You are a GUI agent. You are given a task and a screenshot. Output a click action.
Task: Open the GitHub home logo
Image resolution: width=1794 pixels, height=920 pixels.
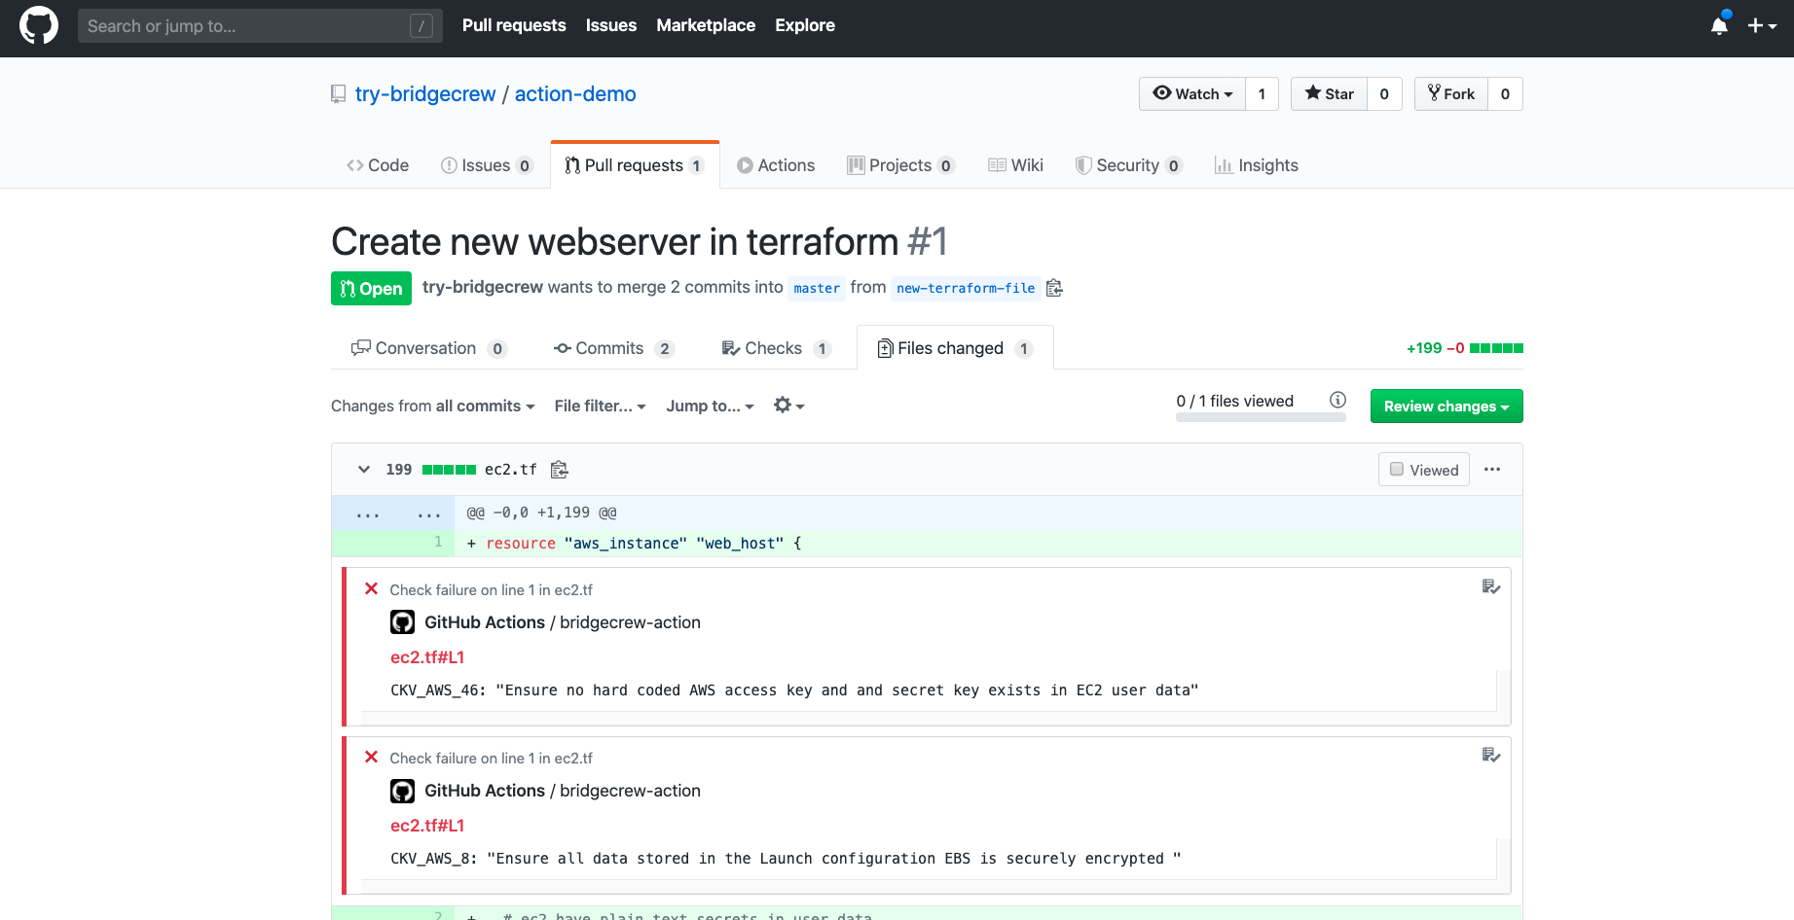pyautogui.click(x=39, y=25)
